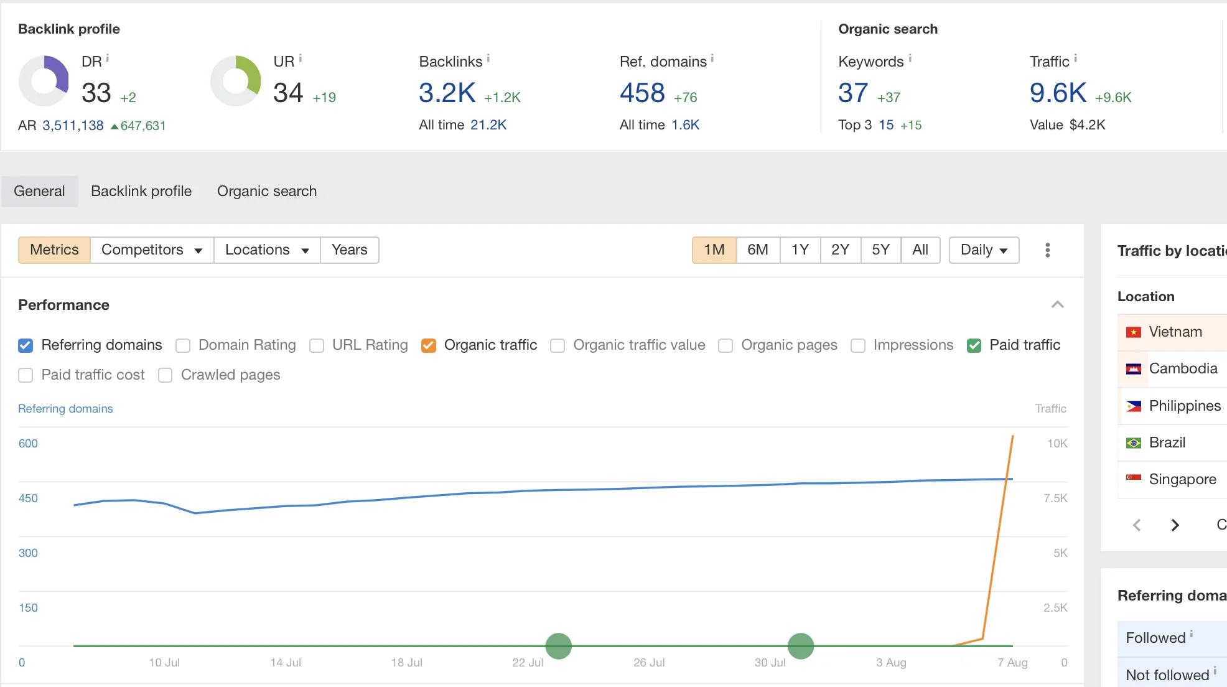Expand the Daily interval dropdown
Image resolution: width=1227 pixels, height=687 pixels.
click(984, 250)
